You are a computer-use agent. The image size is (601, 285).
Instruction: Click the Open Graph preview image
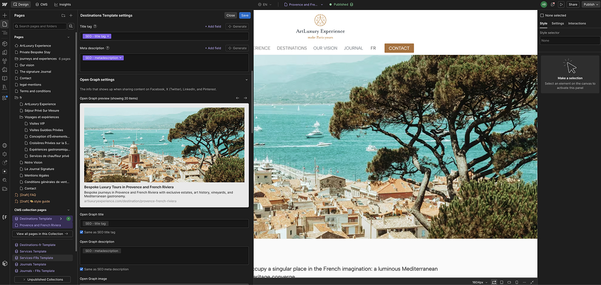pyautogui.click(x=164, y=144)
